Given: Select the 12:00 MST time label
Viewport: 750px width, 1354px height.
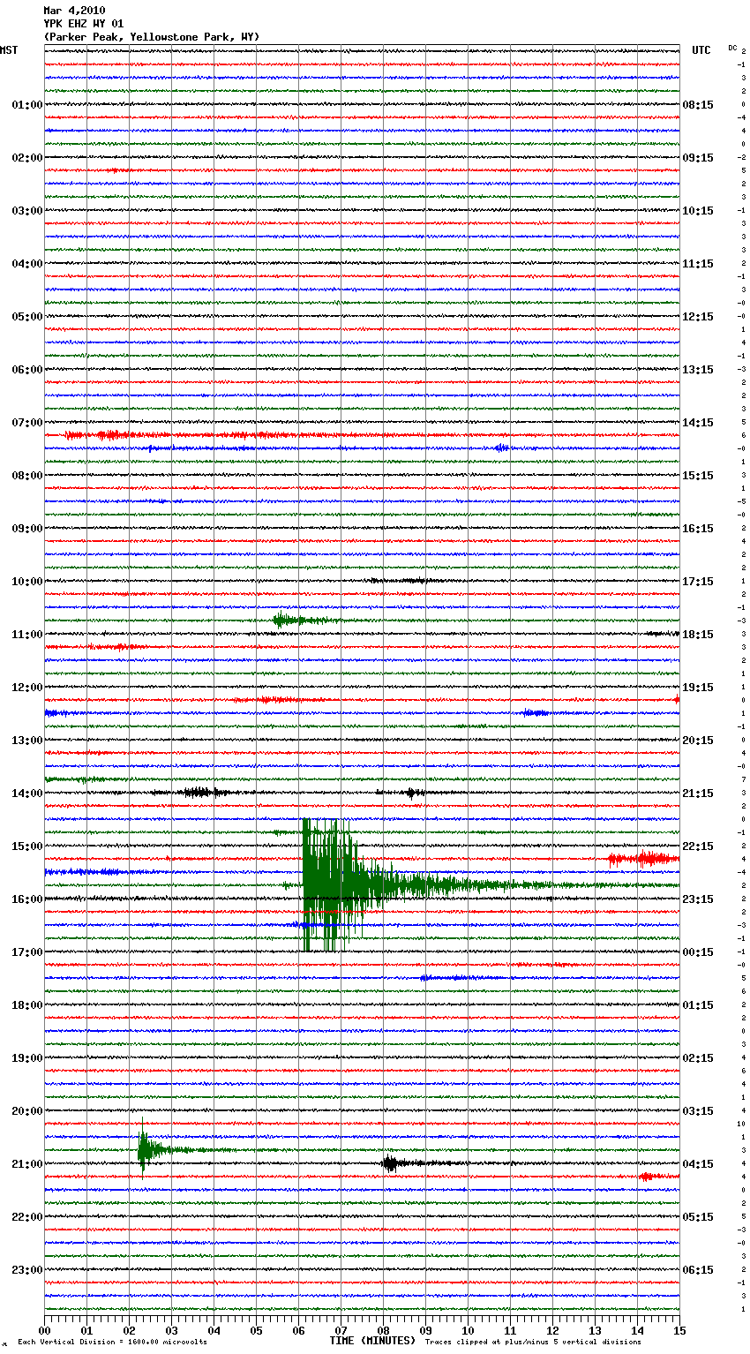Looking at the screenshot, I should click(x=27, y=688).
